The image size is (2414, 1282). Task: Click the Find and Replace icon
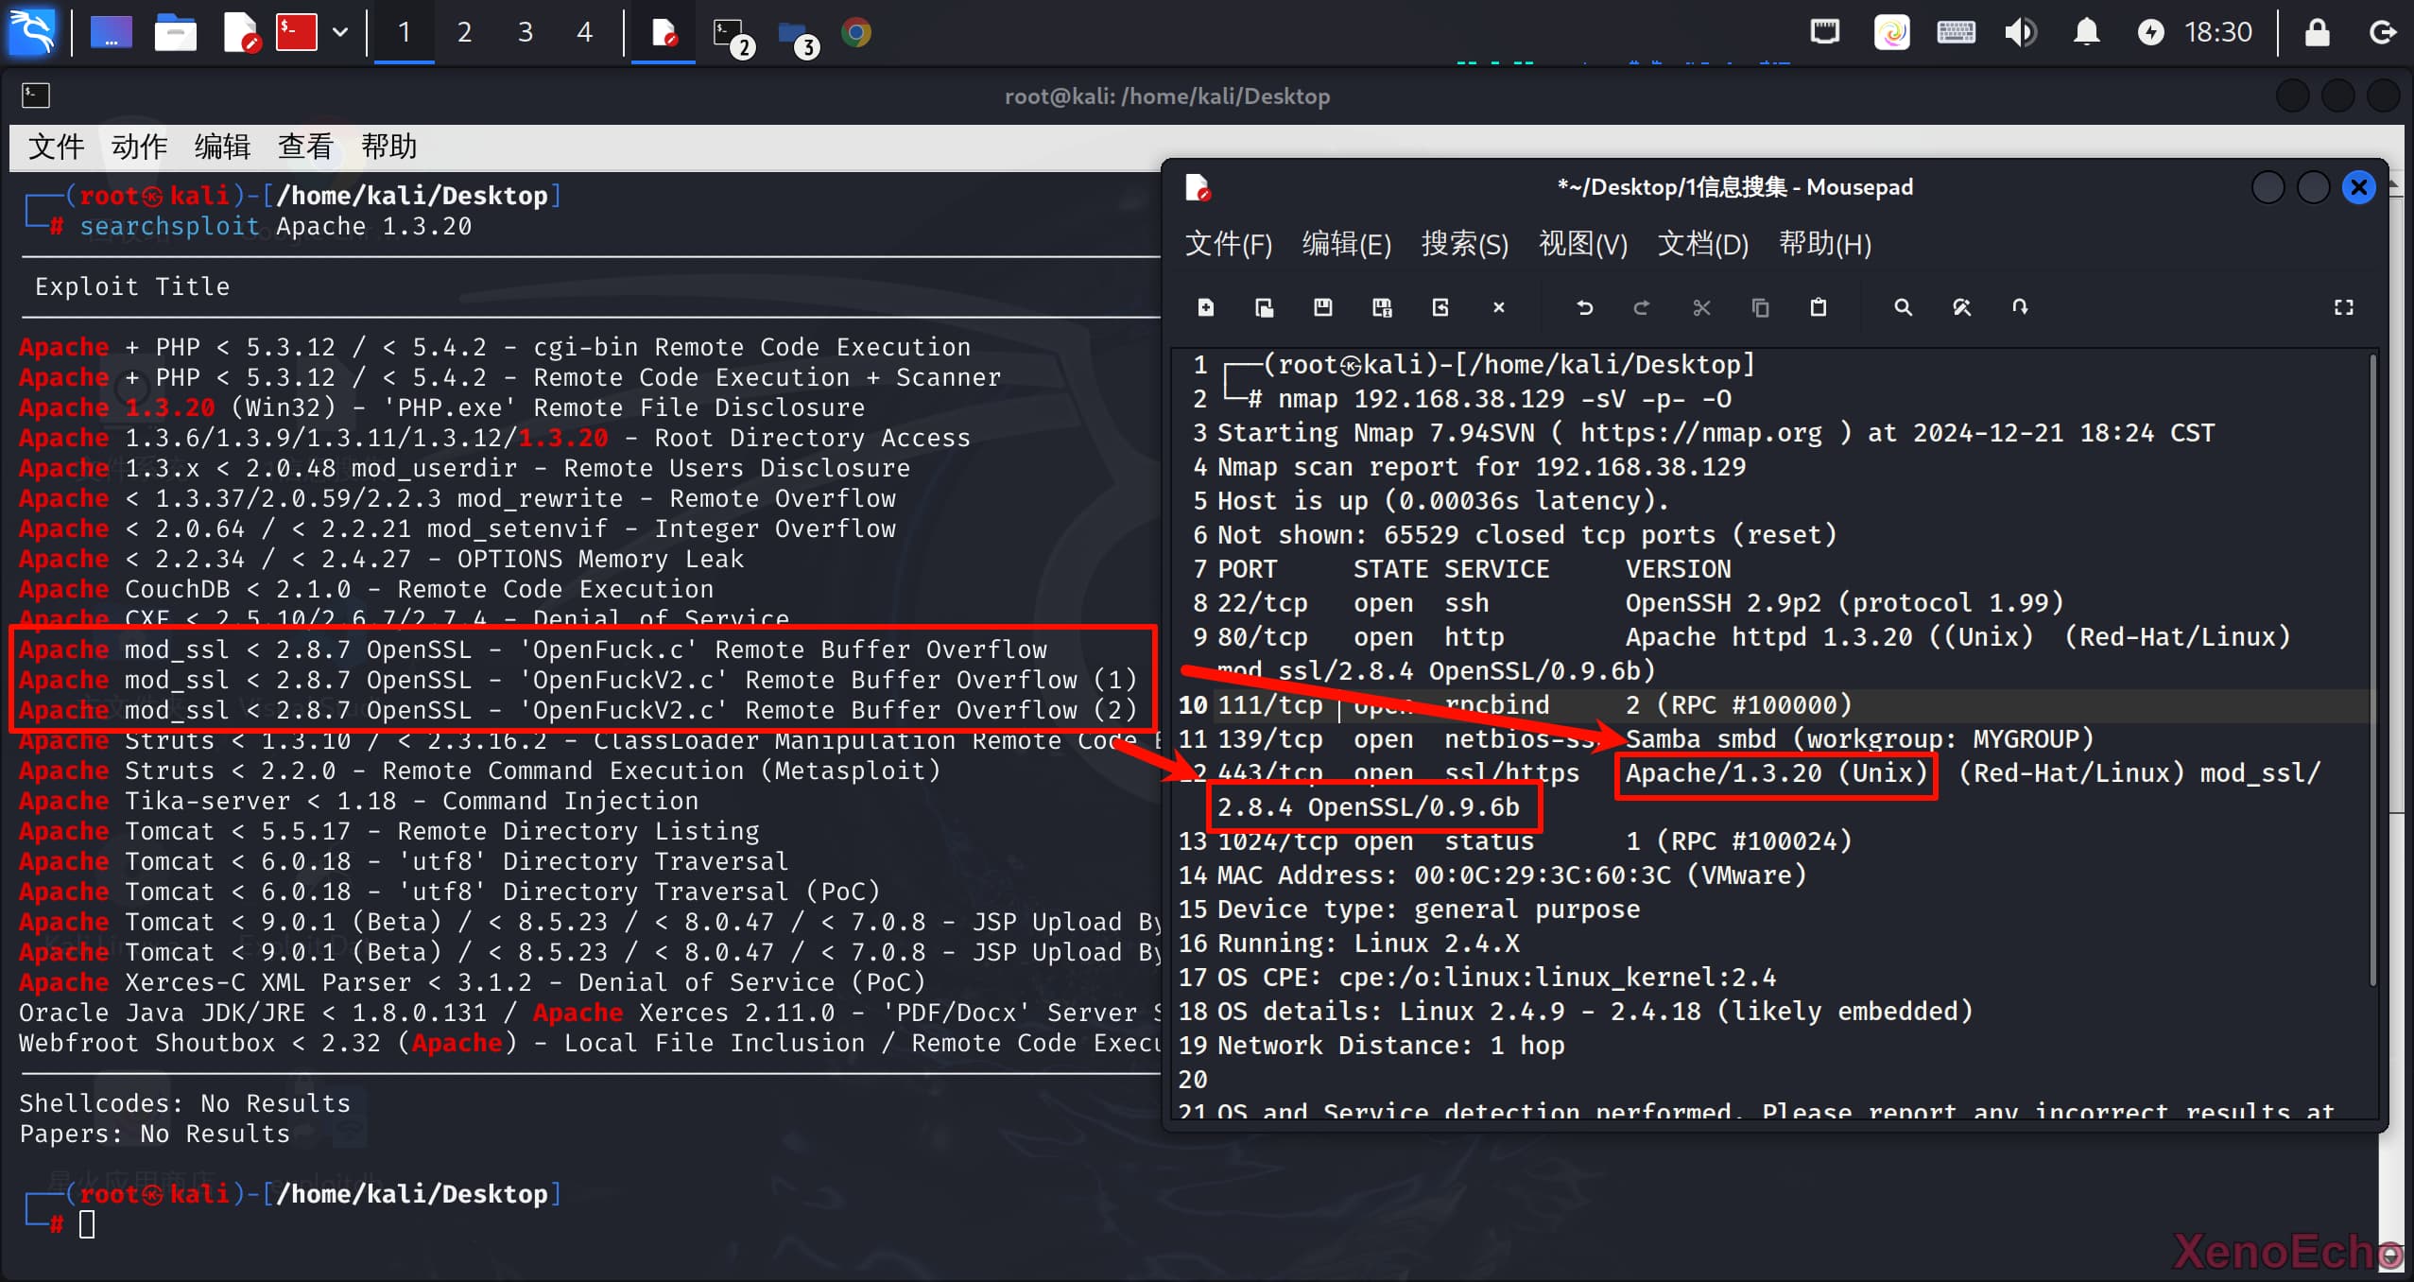tap(1961, 307)
